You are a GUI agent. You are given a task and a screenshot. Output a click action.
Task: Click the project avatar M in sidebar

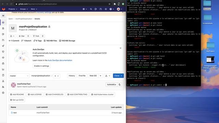[3, 16]
